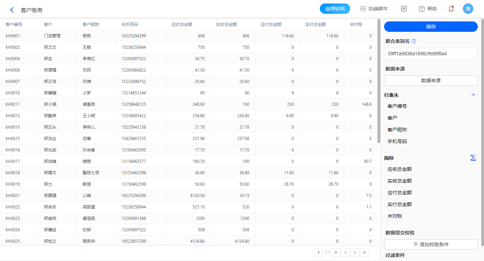Open the contacts address book icon

[403, 9]
